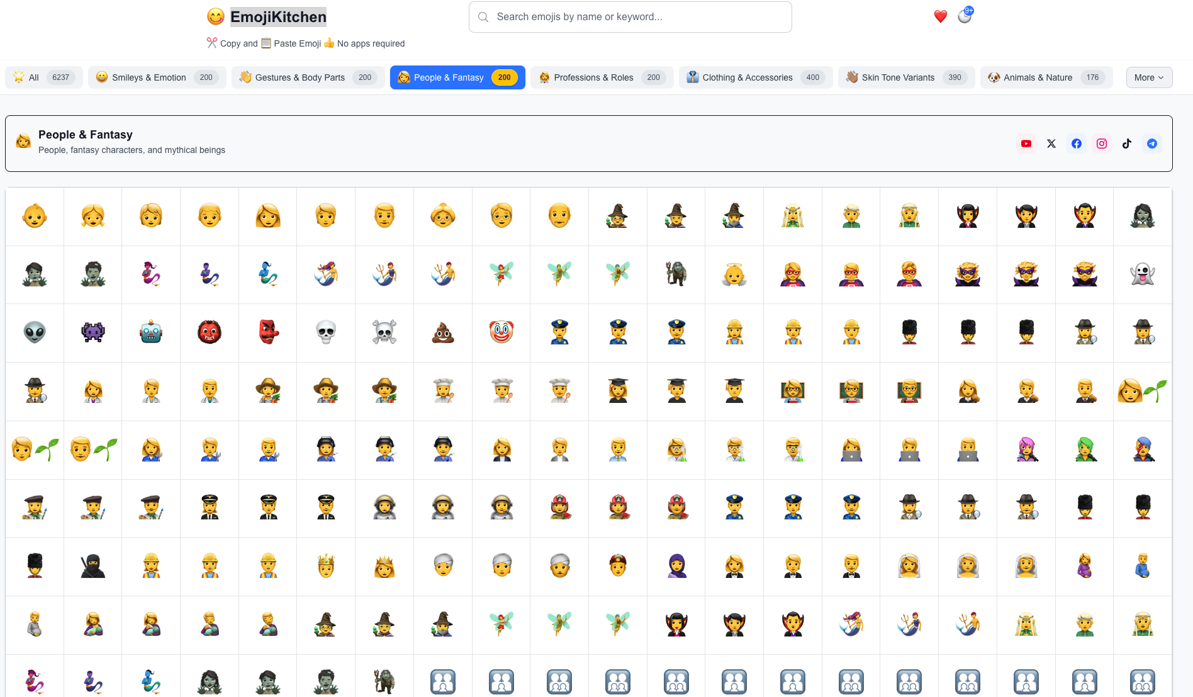Screen dimensions: 1193x697
Task: Select the pile of poo emoji
Action: click(x=443, y=332)
